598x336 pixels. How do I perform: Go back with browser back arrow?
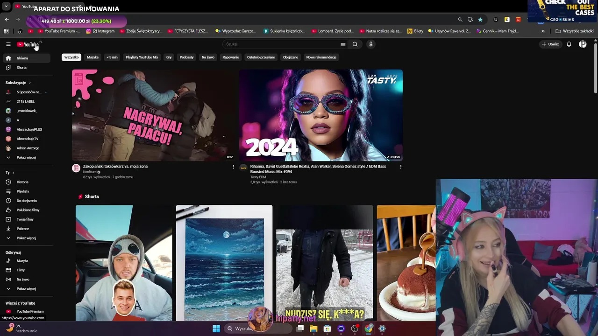coord(7,20)
